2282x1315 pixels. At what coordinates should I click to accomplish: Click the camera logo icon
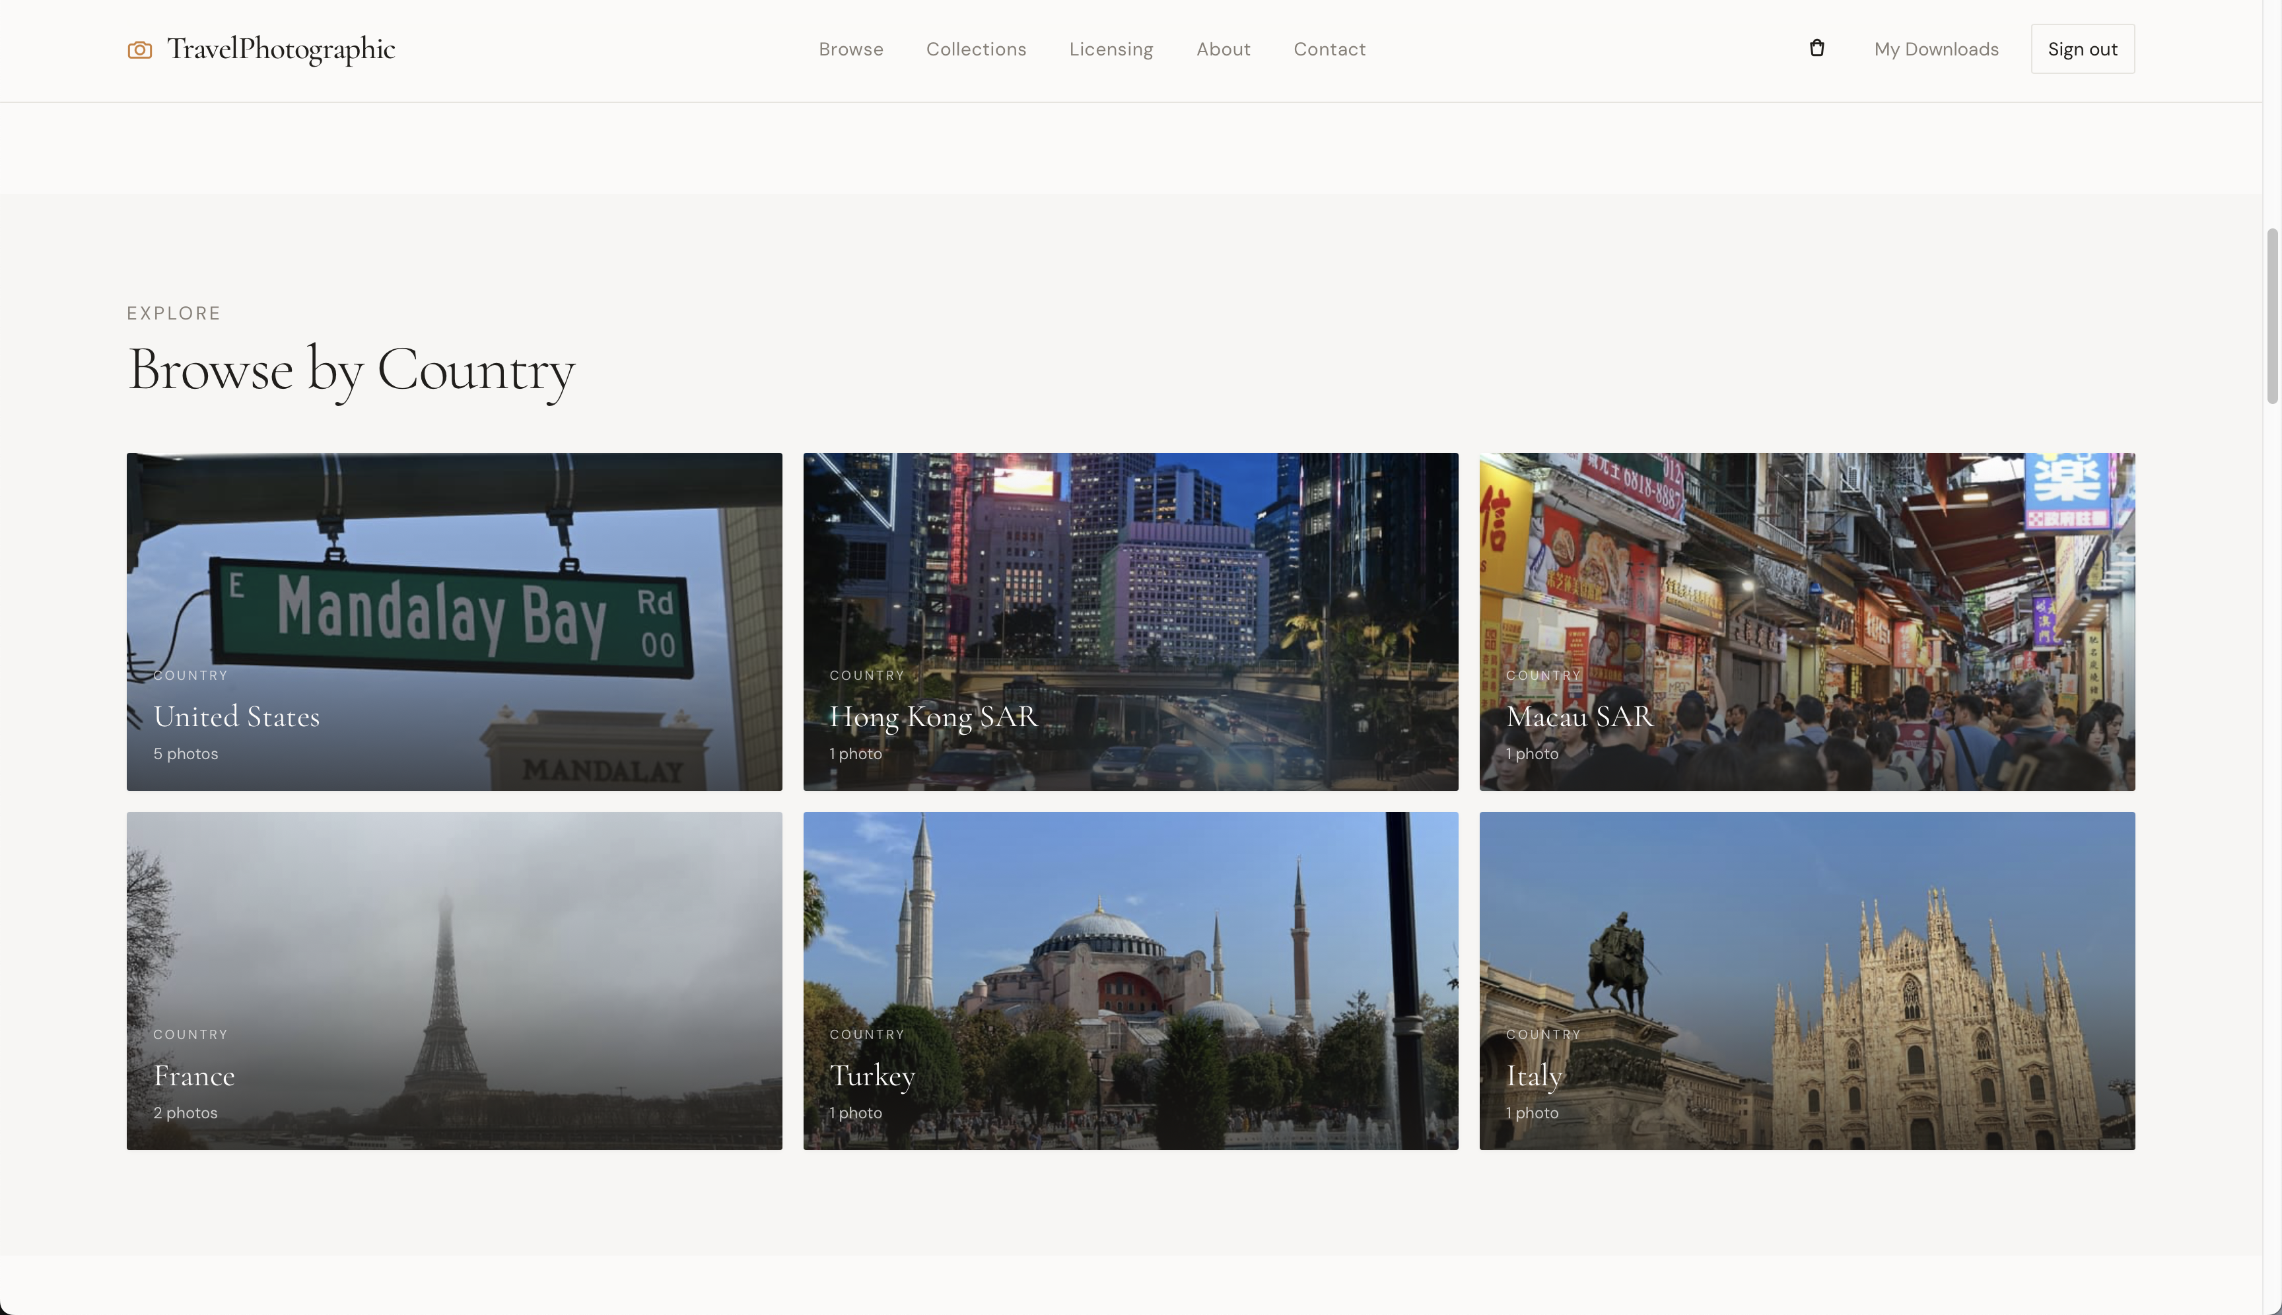(x=140, y=50)
